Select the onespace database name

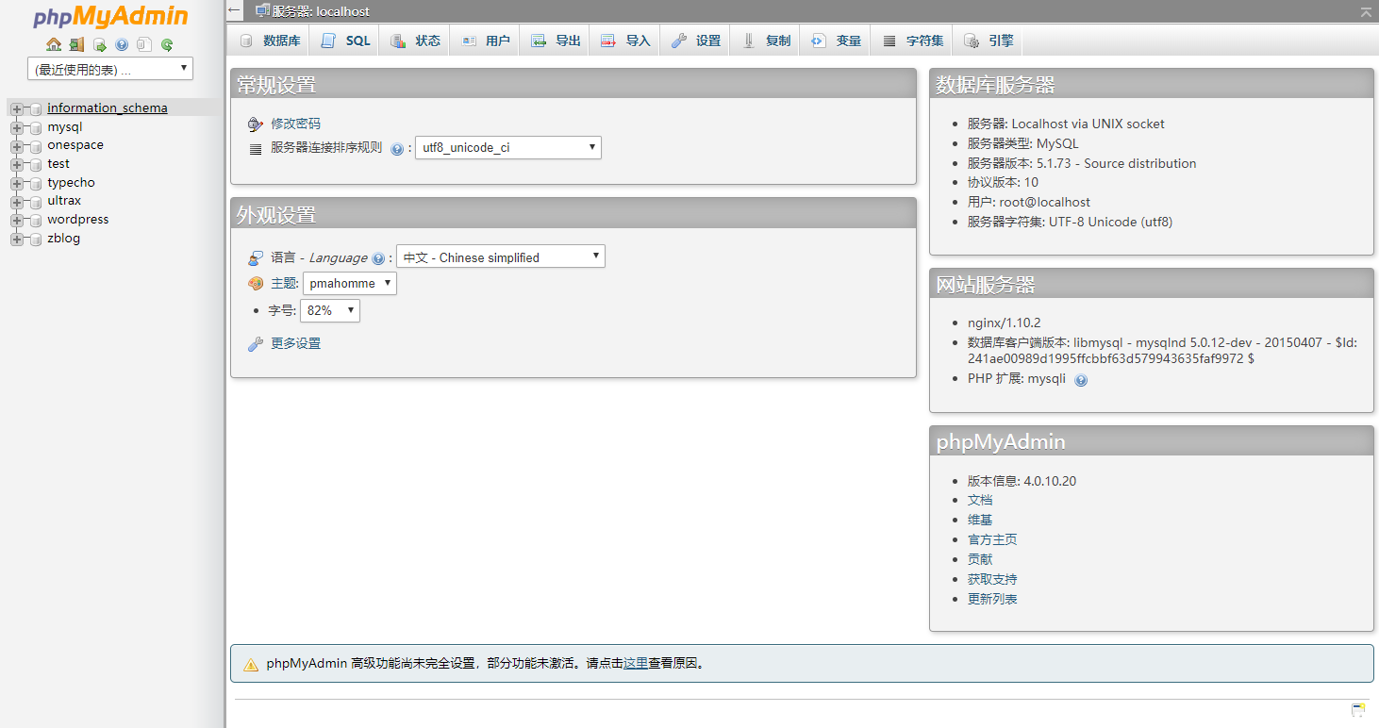coord(75,145)
